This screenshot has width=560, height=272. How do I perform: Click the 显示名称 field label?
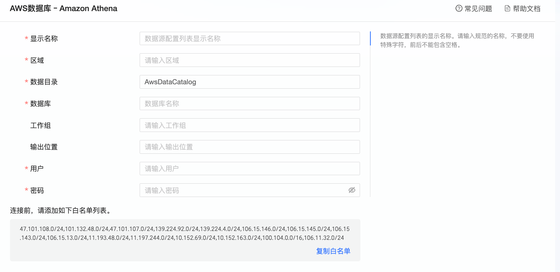pyautogui.click(x=44, y=38)
